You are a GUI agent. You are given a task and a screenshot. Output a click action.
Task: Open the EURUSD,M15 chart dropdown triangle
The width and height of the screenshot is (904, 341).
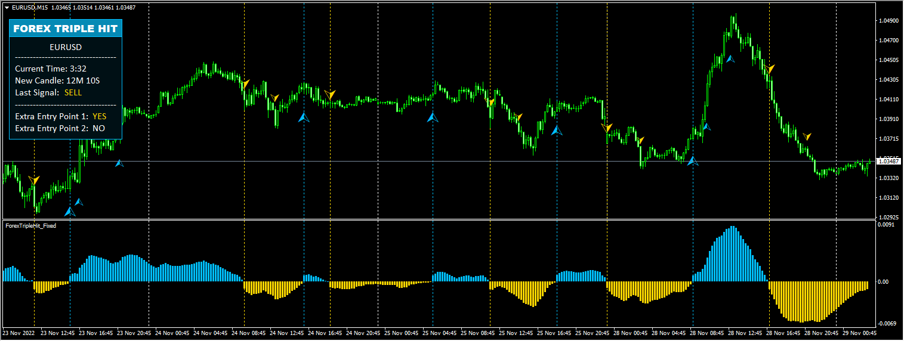click(x=7, y=7)
